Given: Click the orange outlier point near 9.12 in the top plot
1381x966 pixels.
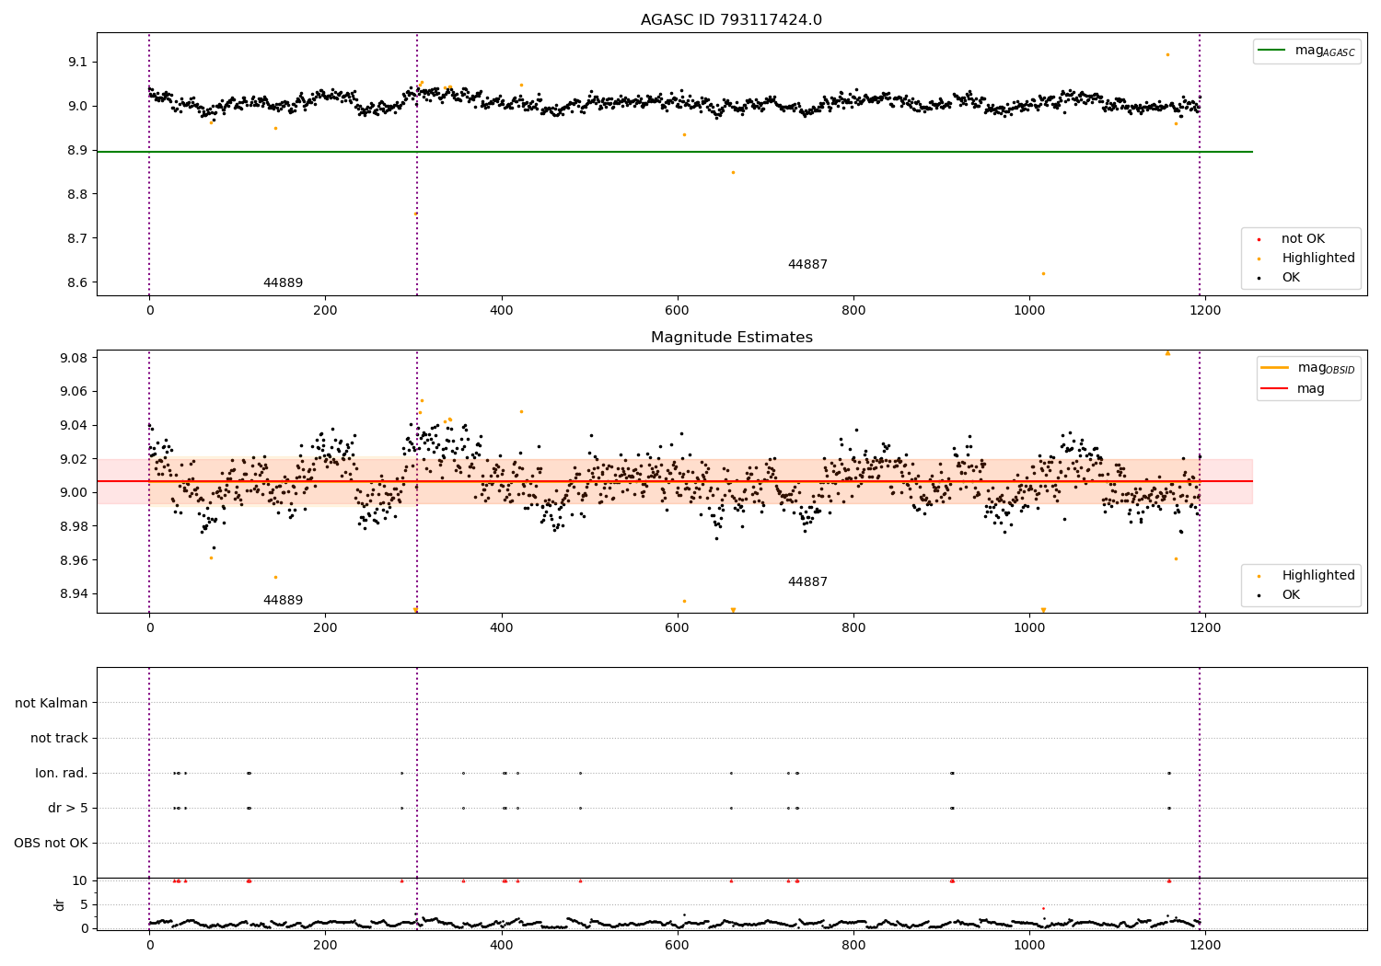Looking at the screenshot, I should coord(1167,54).
